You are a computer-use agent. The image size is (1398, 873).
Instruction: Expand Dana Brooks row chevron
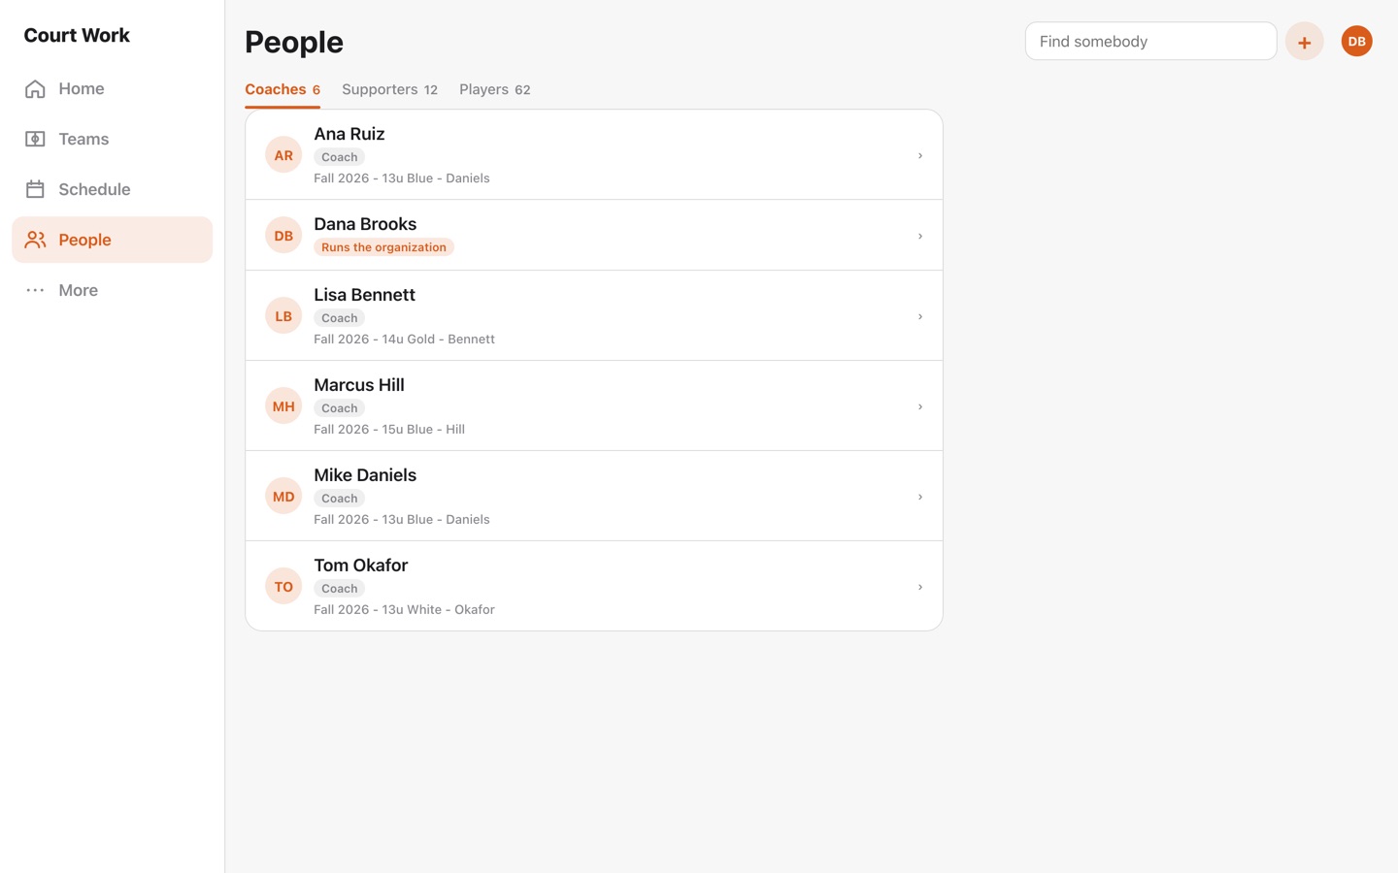pyautogui.click(x=920, y=236)
